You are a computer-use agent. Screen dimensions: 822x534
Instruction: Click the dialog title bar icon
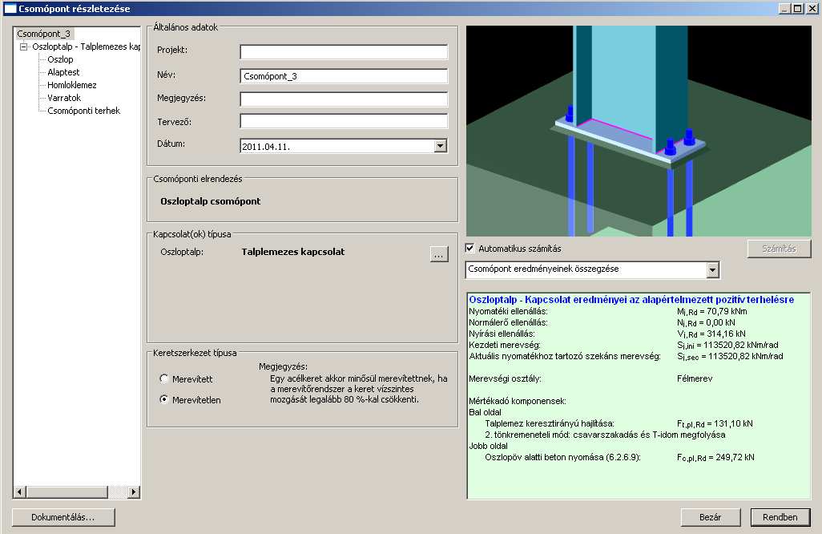pos(10,8)
